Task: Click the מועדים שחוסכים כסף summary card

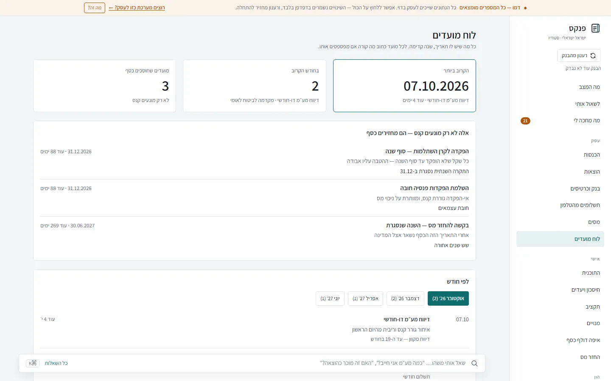Action: pos(104,86)
